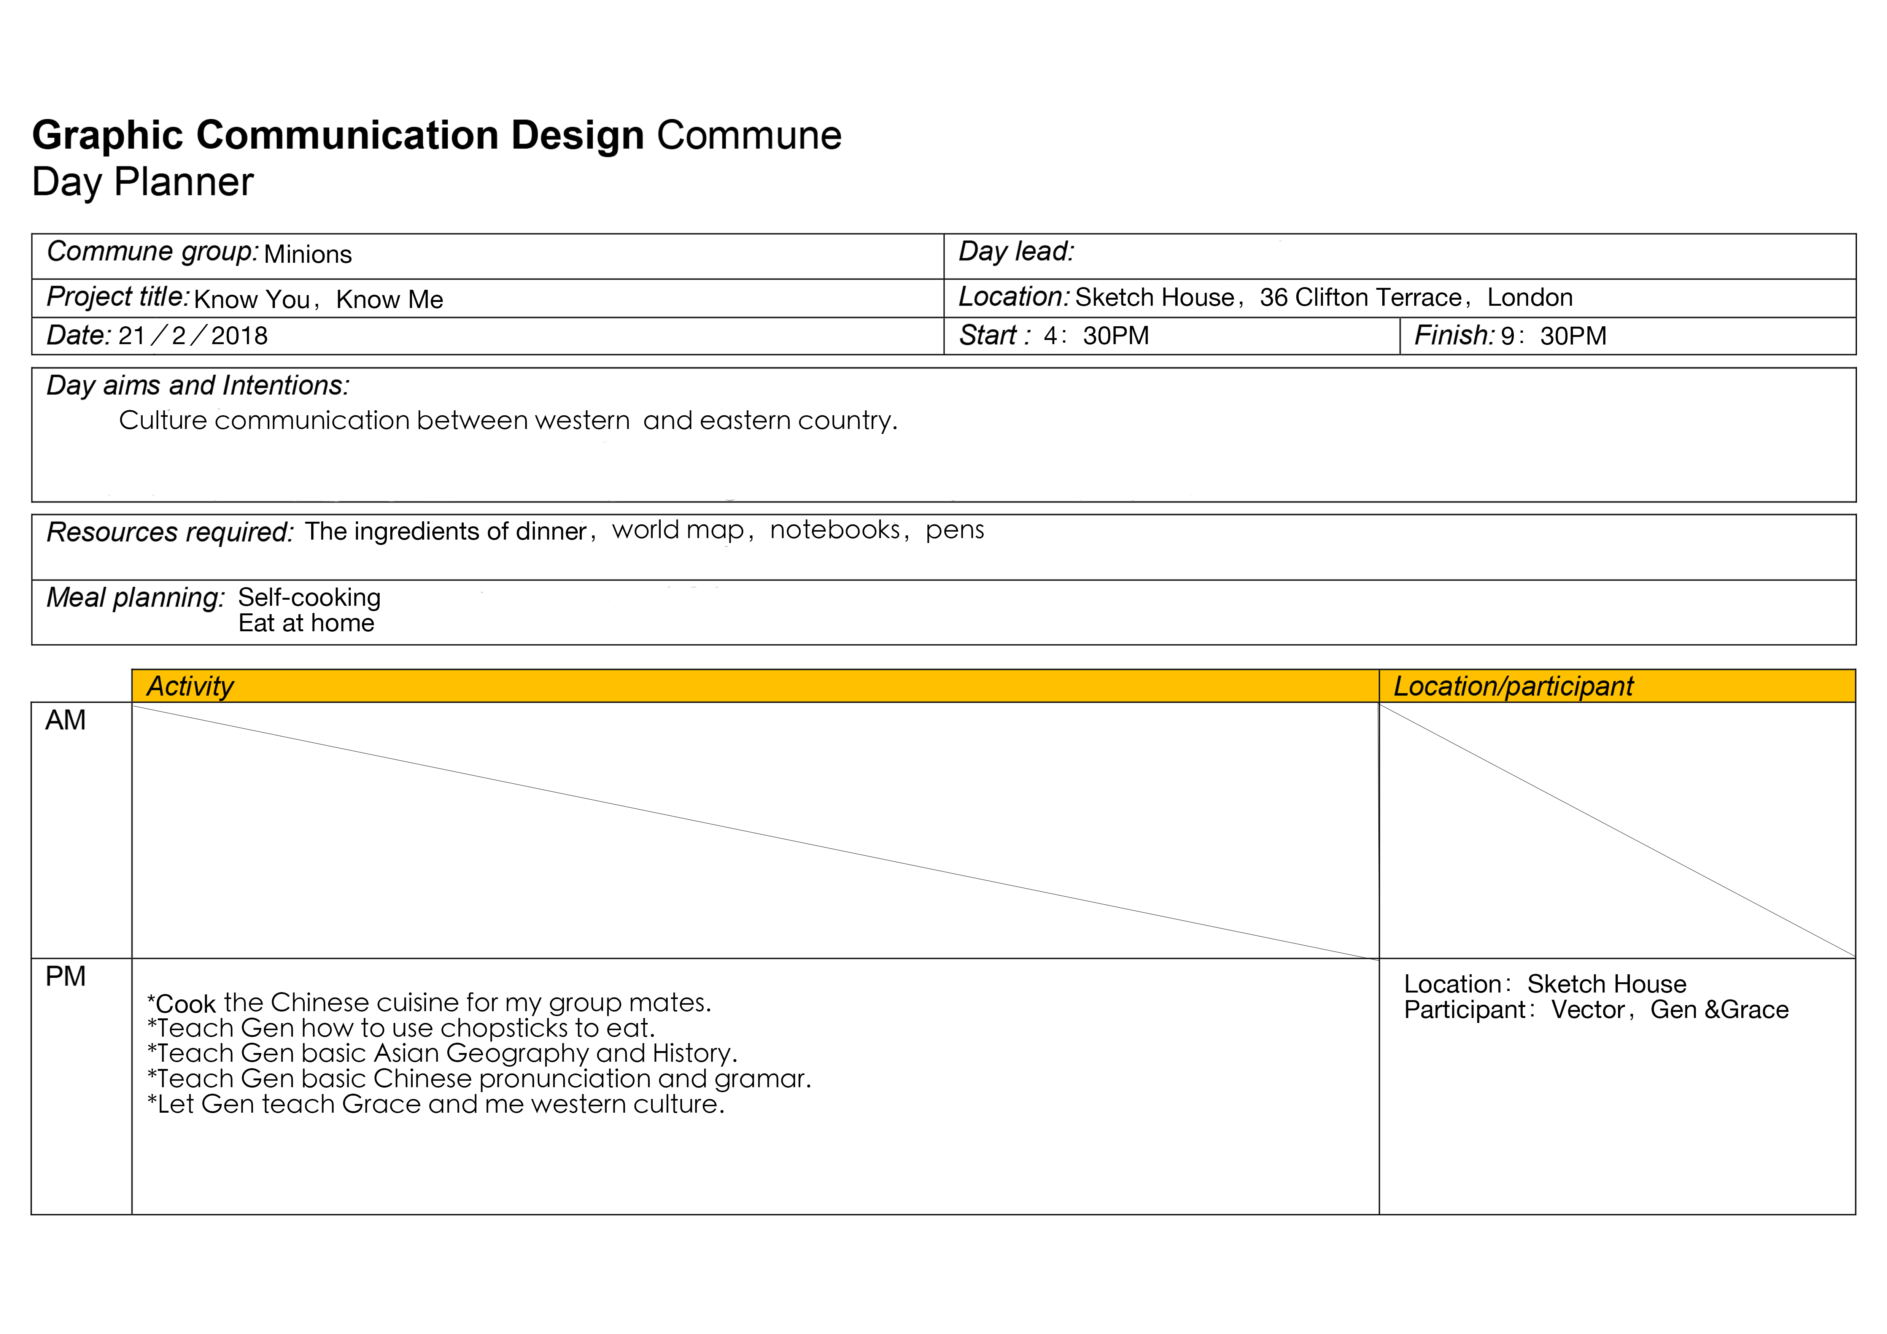
Task: Click the Start time 4:30PM
Action: [x=1095, y=336]
